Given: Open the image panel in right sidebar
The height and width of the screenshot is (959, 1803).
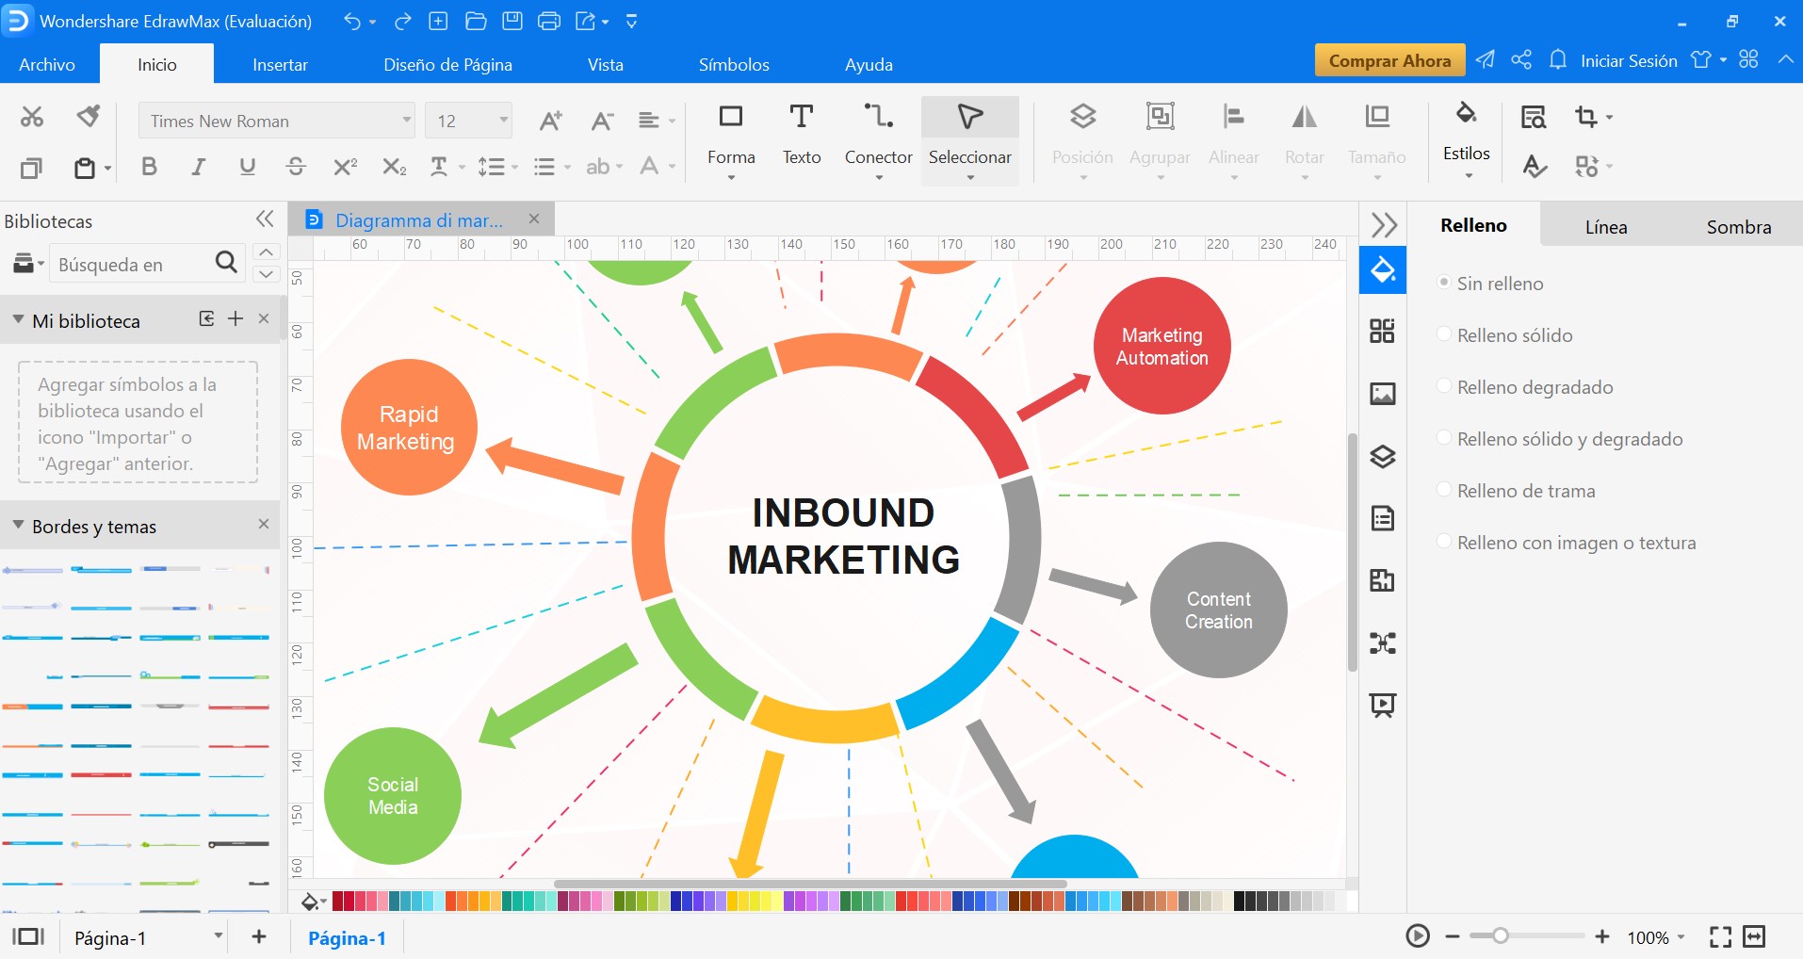Looking at the screenshot, I should 1383,394.
